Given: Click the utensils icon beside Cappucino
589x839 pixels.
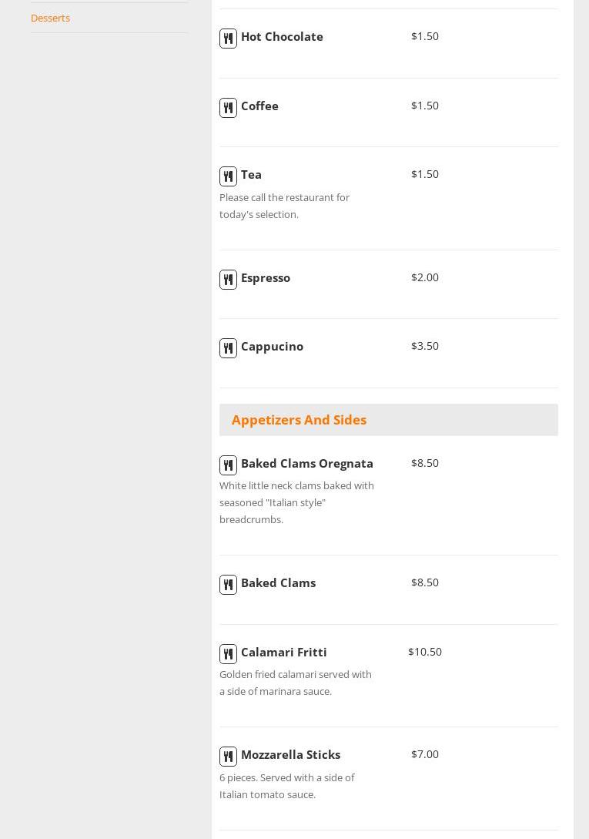Looking at the screenshot, I should pyautogui.click(x=228, y=348).
